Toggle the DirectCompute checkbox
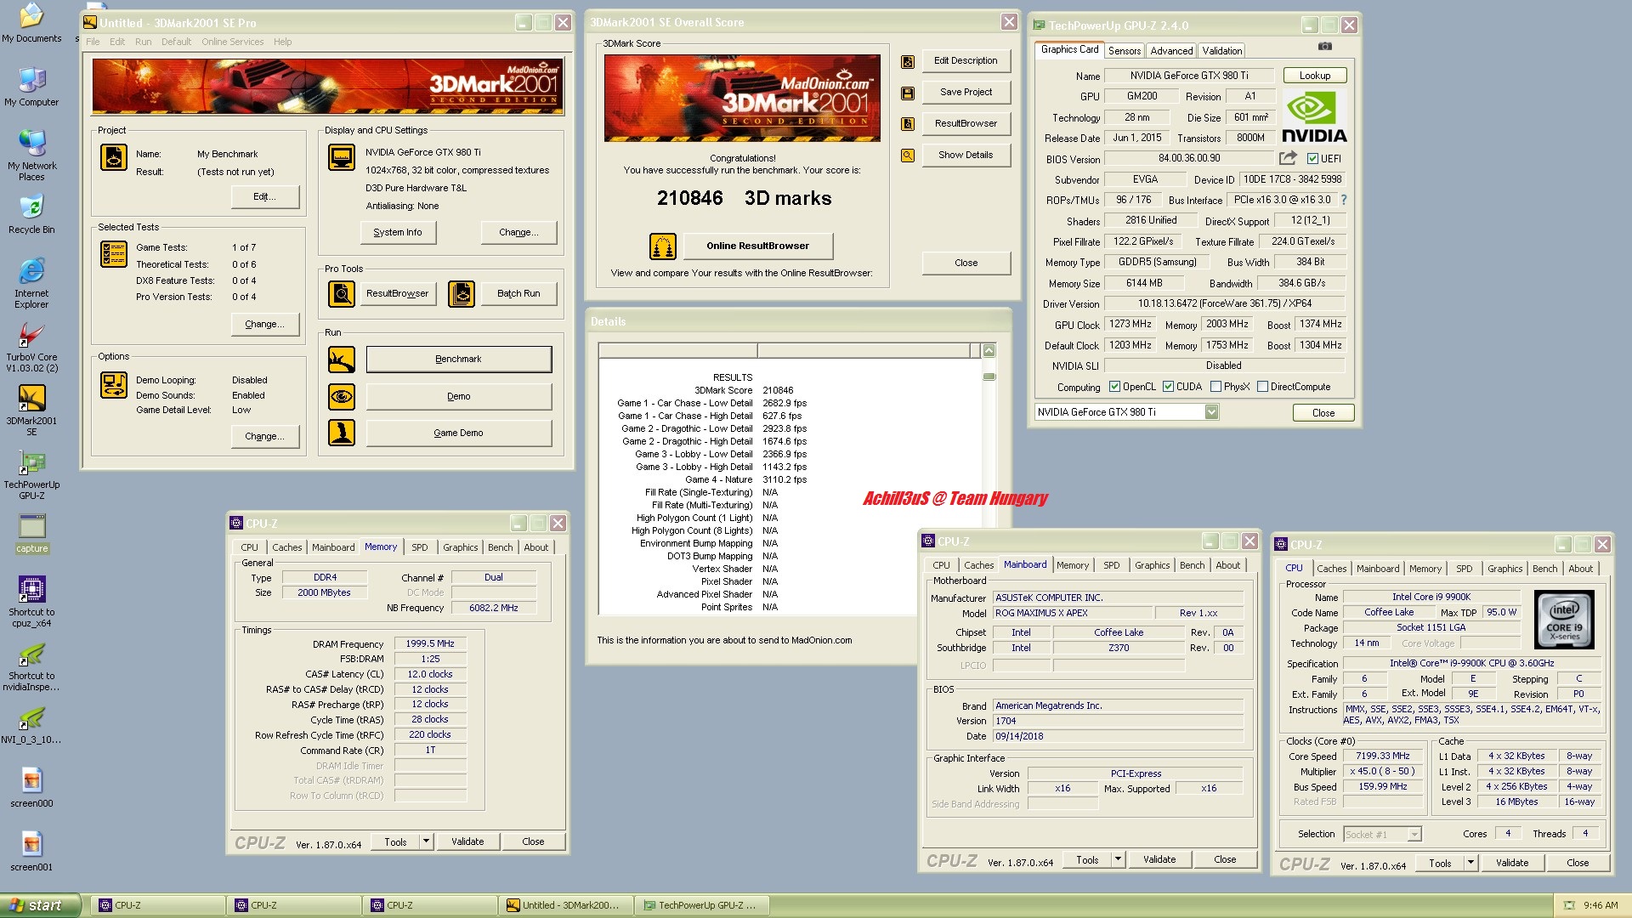The width and height of the screenshot is (1632, 918). [1262, 387]
